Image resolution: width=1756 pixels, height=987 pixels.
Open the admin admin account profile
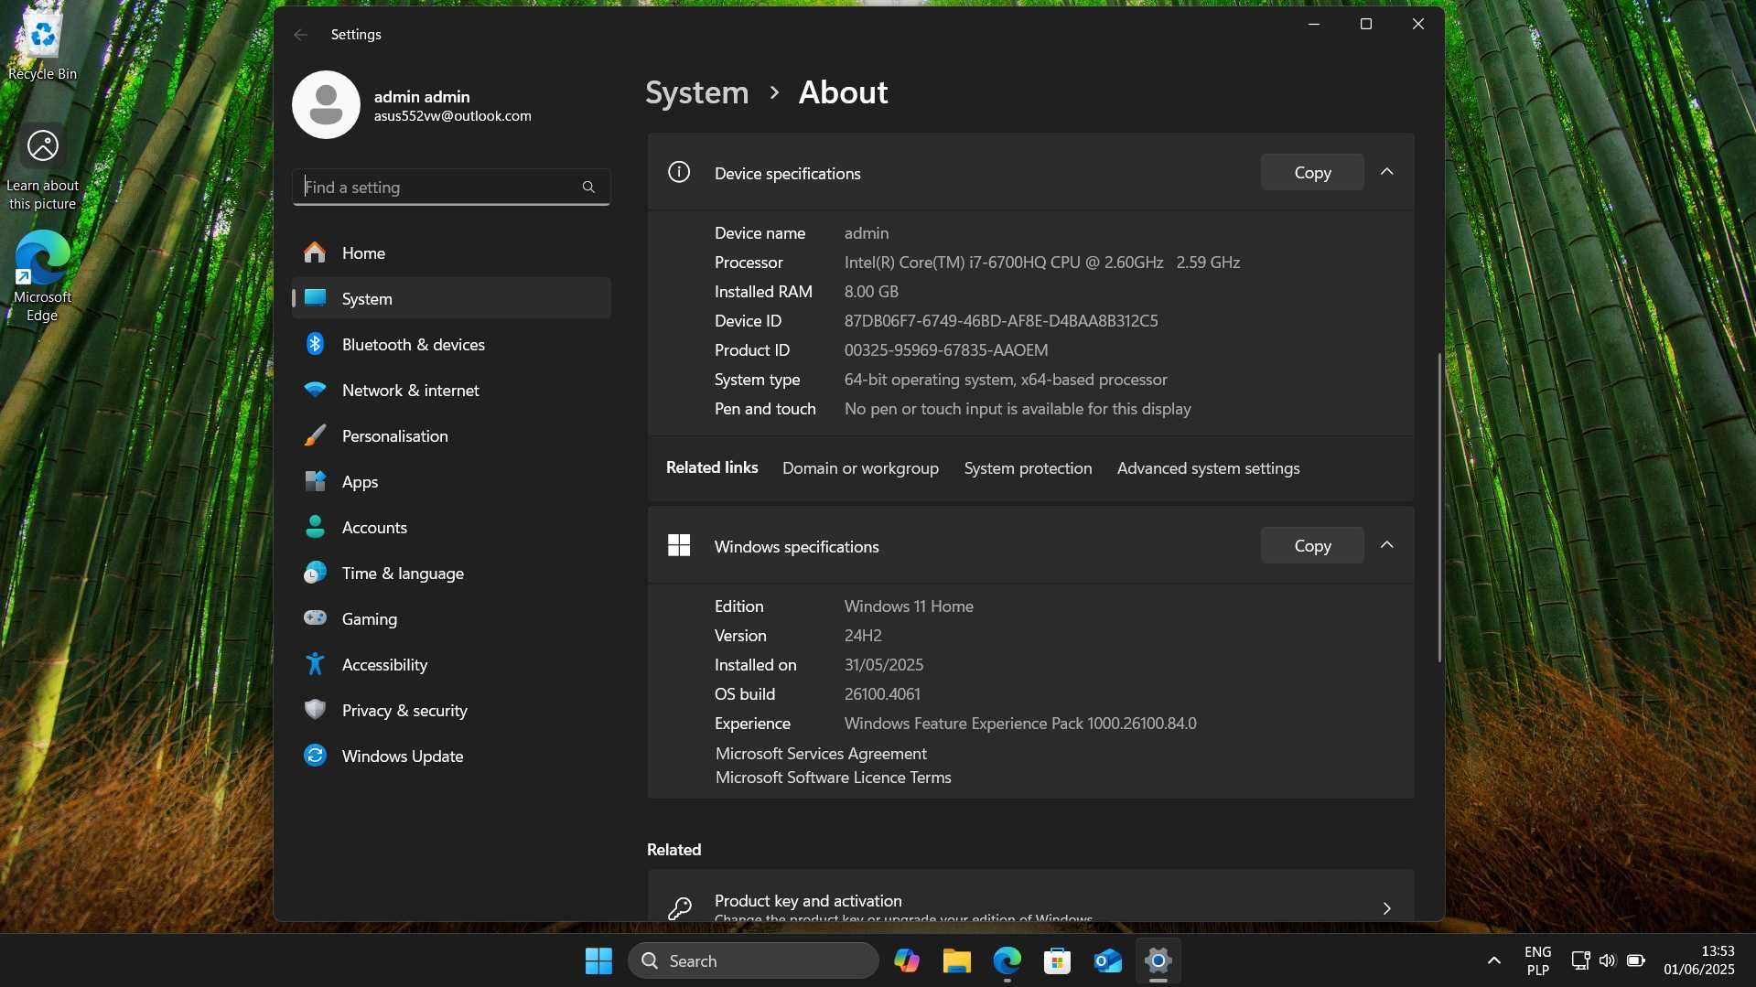tap(412, 105)
